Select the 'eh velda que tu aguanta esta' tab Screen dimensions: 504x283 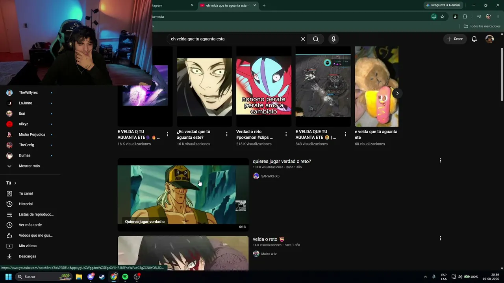coord(228,6)
